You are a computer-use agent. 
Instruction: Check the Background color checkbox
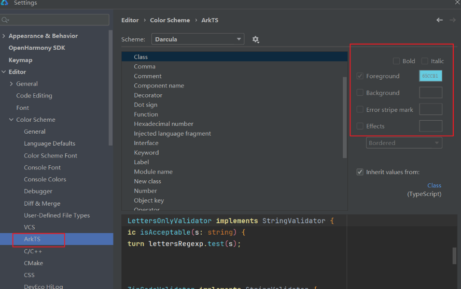360,93
